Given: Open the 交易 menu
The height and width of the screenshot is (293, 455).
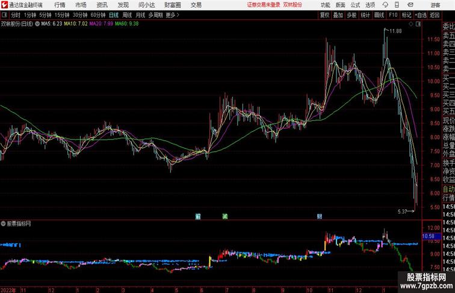Looking at the screenshot, I should click(196, 5).
